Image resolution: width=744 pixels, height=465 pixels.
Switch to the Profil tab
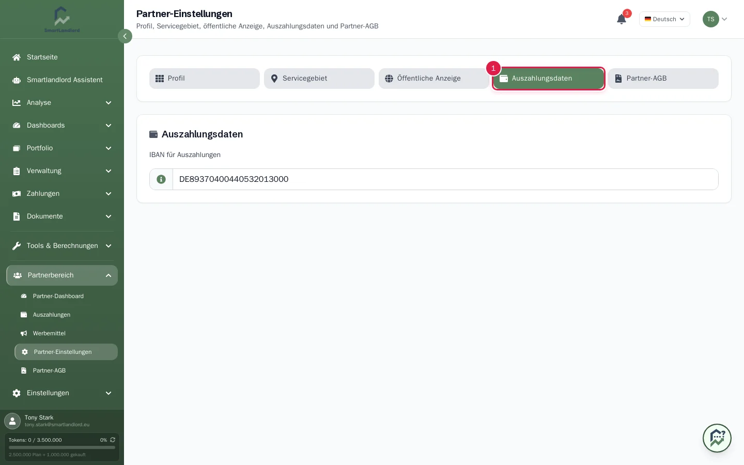click(x=205, y=79)
